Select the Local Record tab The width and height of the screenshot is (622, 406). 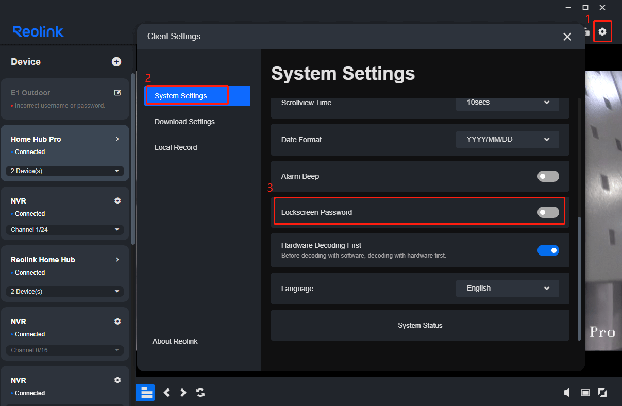click(x=176, y=147)
